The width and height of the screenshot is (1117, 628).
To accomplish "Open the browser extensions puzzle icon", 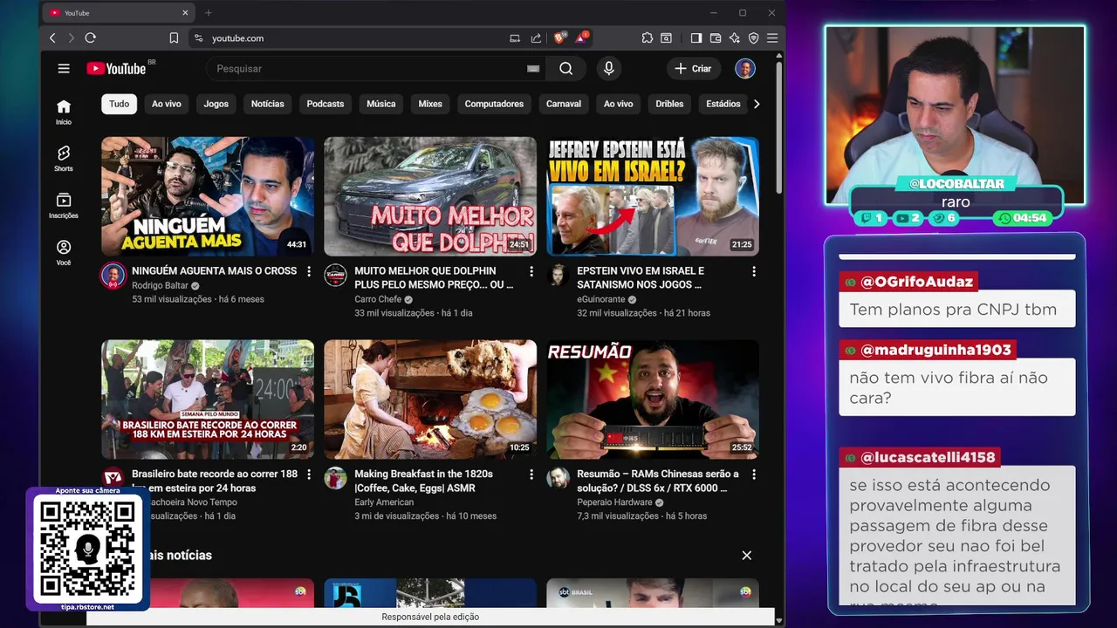I will point(647,38).
